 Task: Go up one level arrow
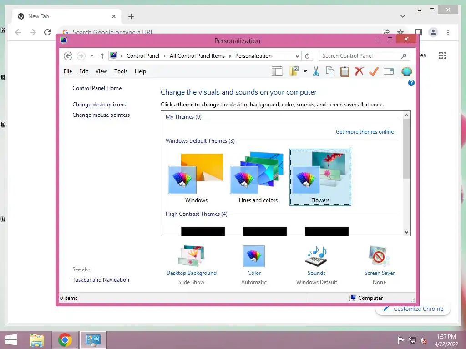point(102,56)
